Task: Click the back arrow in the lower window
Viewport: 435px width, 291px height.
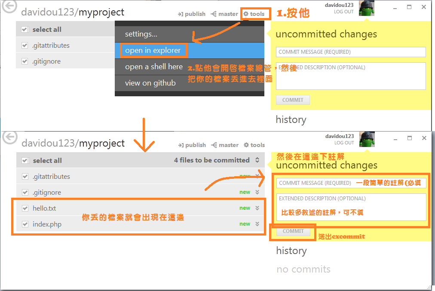Action: pyautogui.click(x=9, y=137)
